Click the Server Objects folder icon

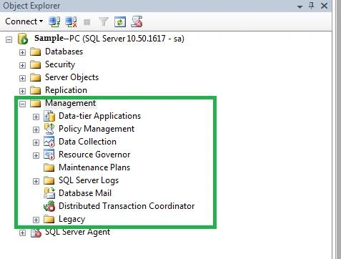[36, 77]
